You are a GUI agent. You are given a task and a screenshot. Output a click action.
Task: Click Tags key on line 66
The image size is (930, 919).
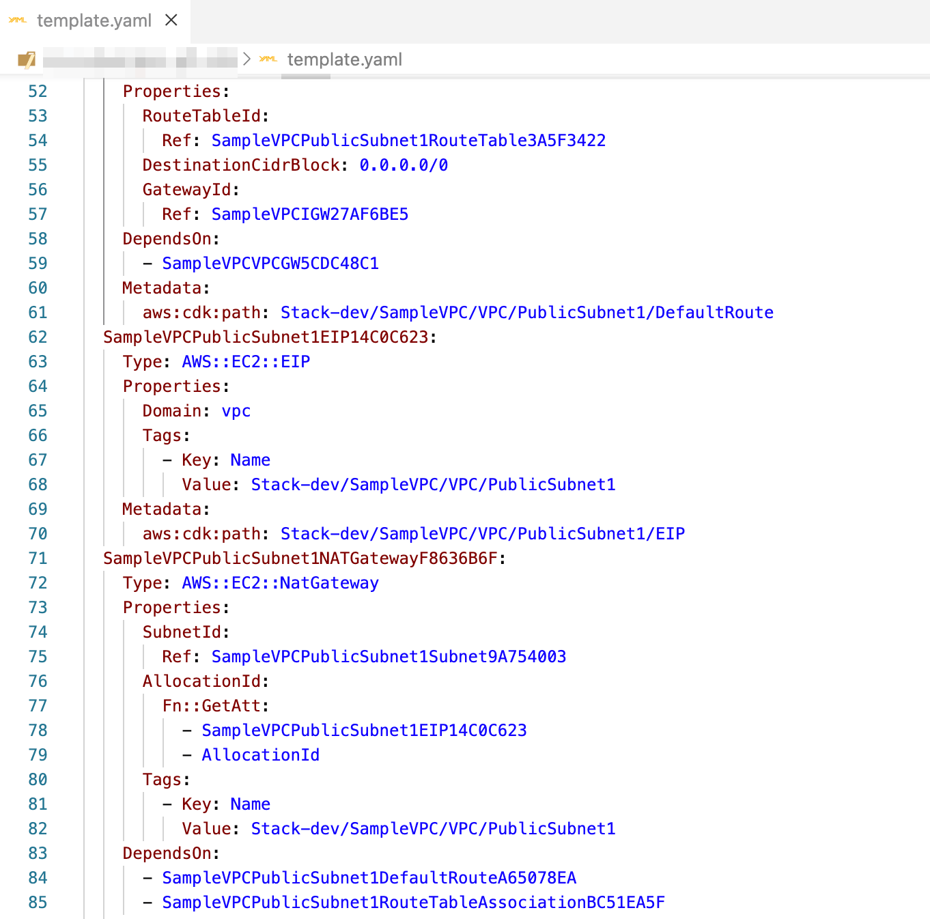coord(162,436)
